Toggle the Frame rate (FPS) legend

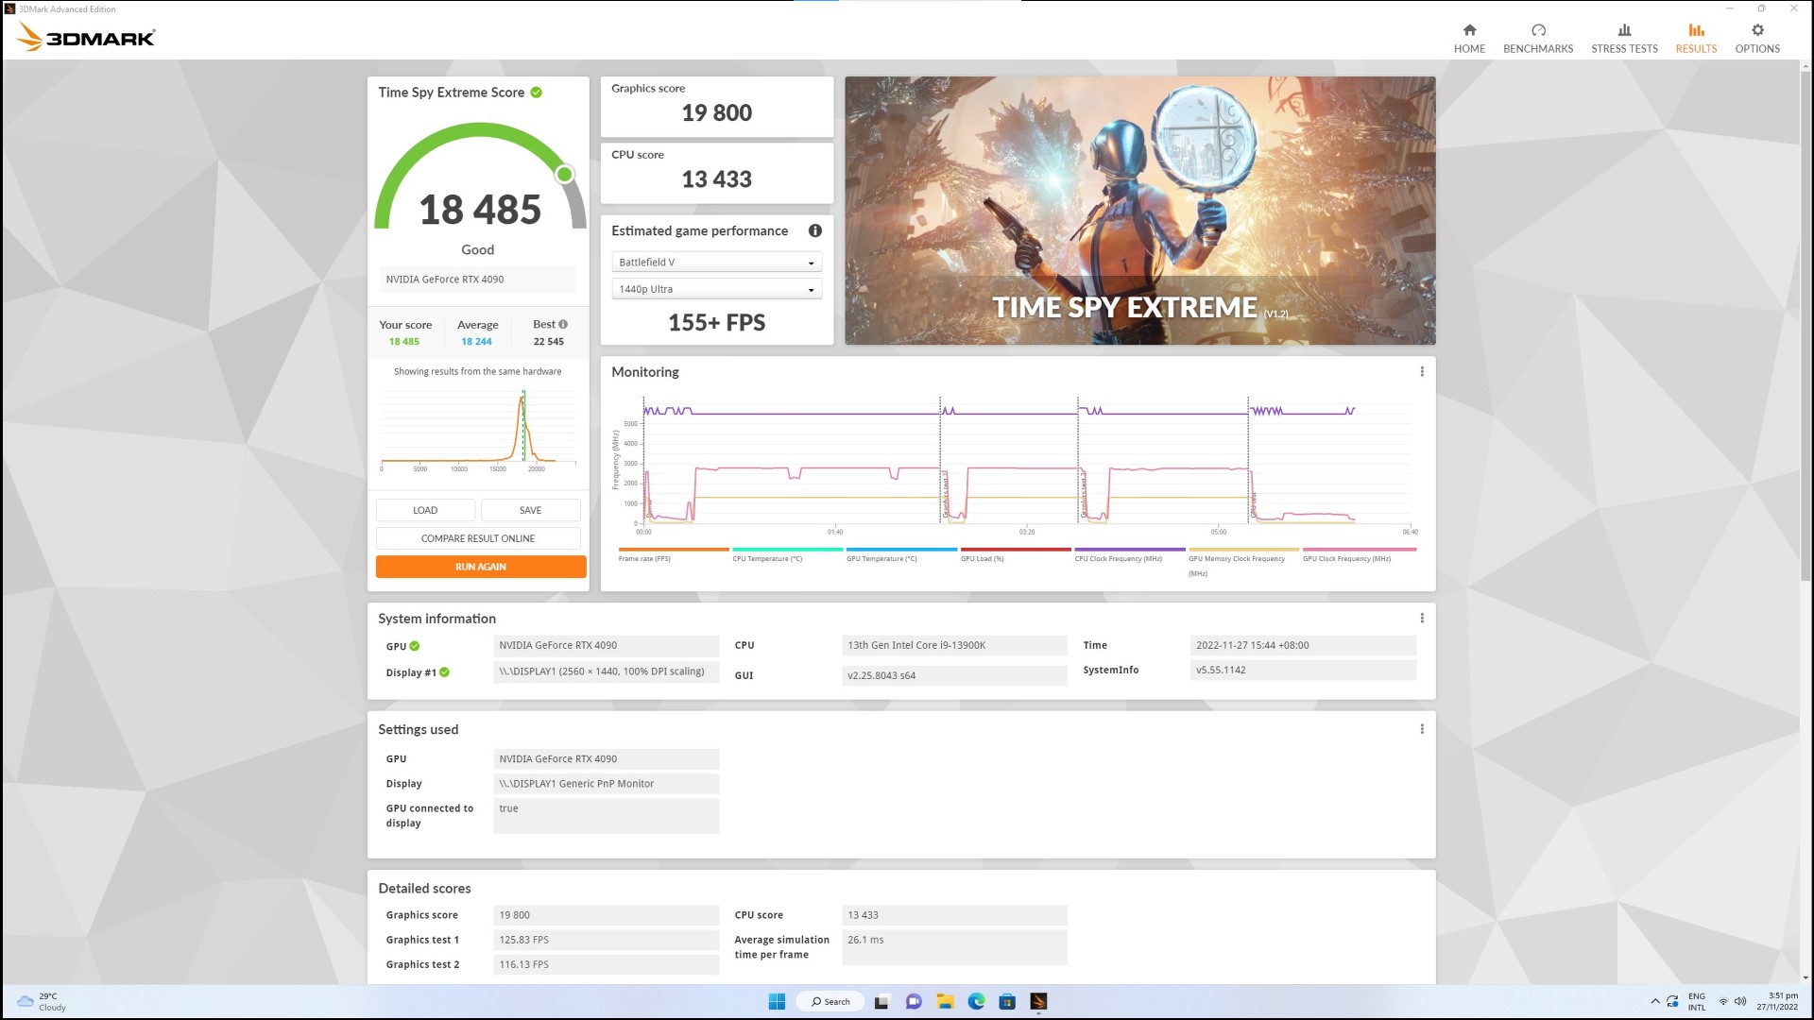[x=674, y=555]
